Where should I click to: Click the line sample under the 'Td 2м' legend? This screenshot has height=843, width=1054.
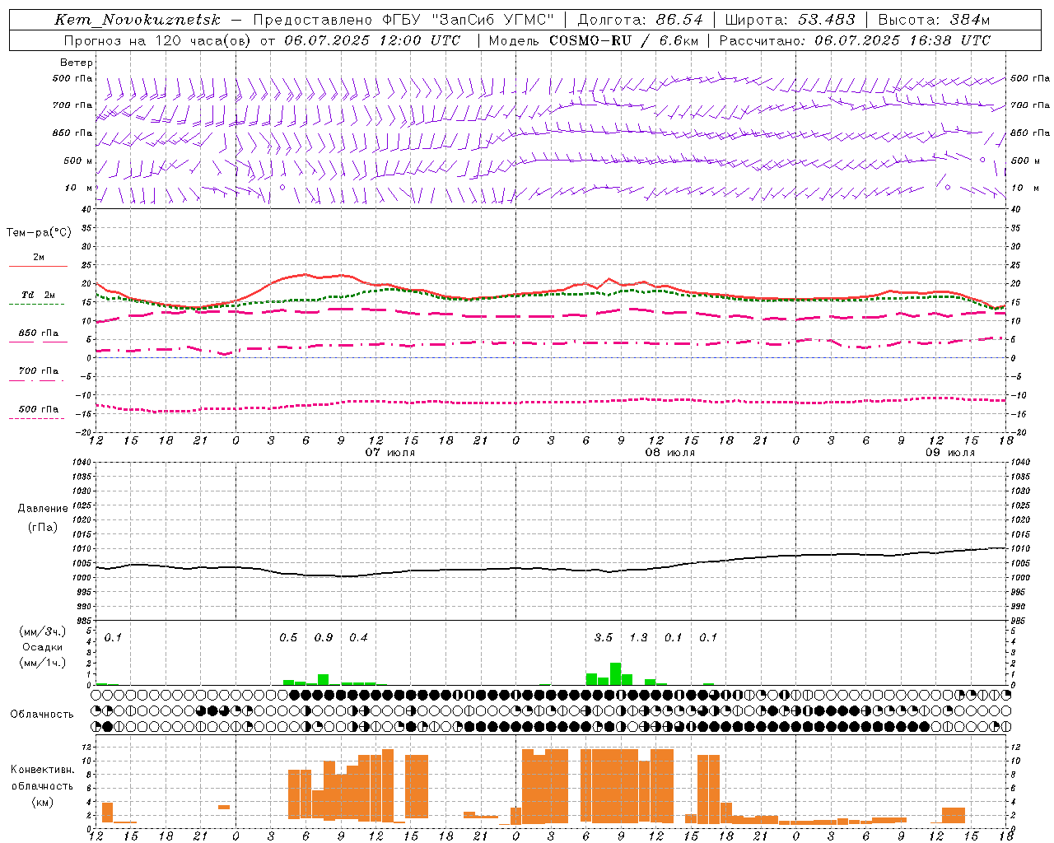click(x=37, y=305)
